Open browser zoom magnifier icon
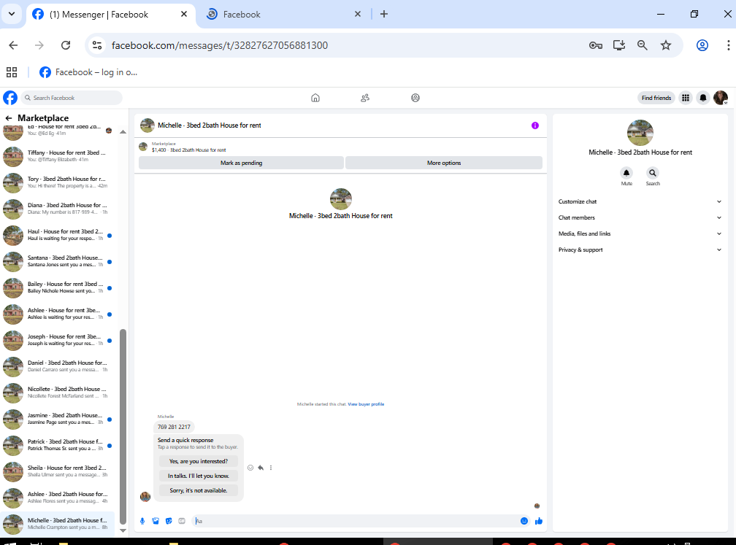This screenshot has height=545, width=736. point(642,45)
